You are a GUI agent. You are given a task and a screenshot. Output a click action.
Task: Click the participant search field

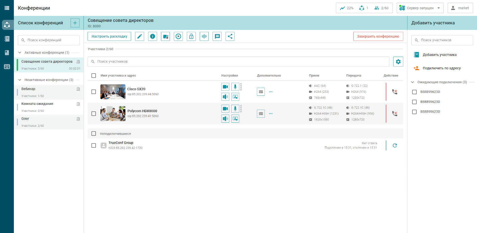238,61
